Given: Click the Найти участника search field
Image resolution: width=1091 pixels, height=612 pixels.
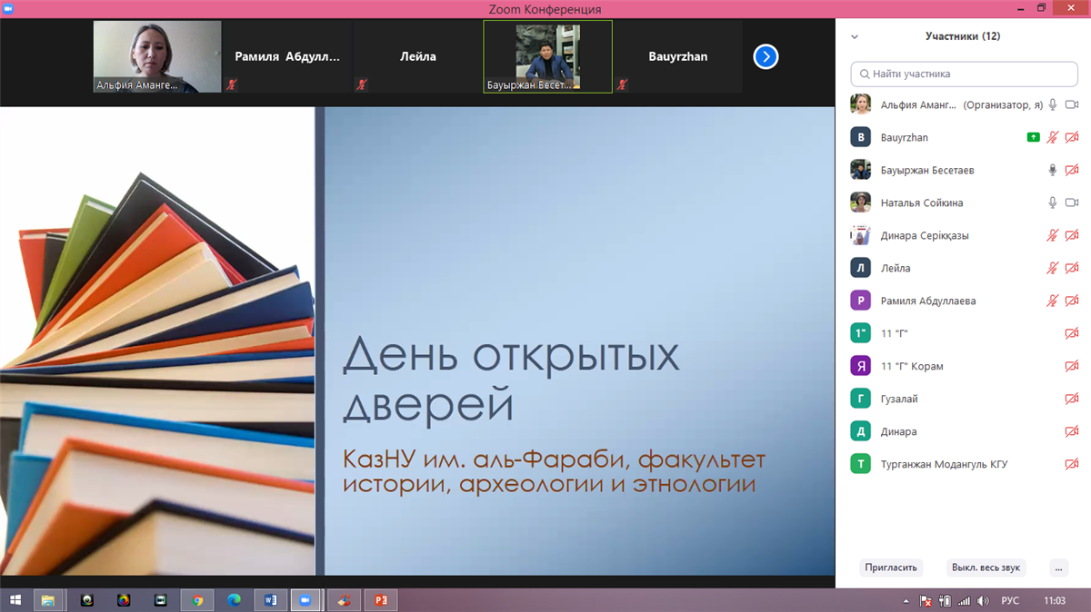Looking at the screenshot, I should [964, 74].
